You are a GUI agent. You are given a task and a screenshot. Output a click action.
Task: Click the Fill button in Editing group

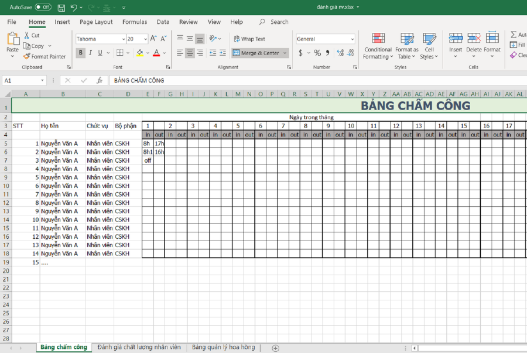pos(518,44)
